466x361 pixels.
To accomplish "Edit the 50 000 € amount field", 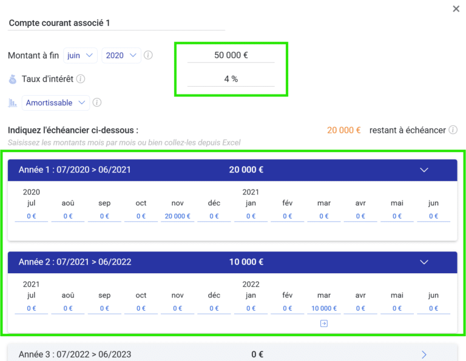I will click(x=231, y=55).
